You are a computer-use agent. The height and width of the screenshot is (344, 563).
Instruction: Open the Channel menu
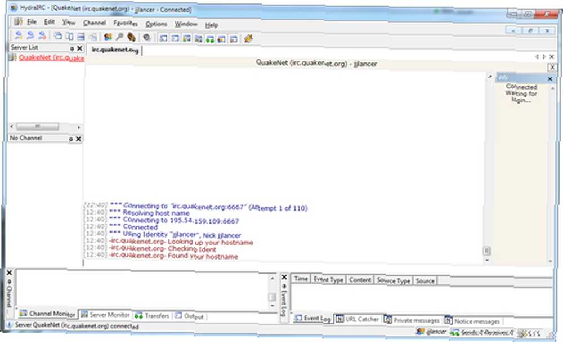(x=95, y=23)
